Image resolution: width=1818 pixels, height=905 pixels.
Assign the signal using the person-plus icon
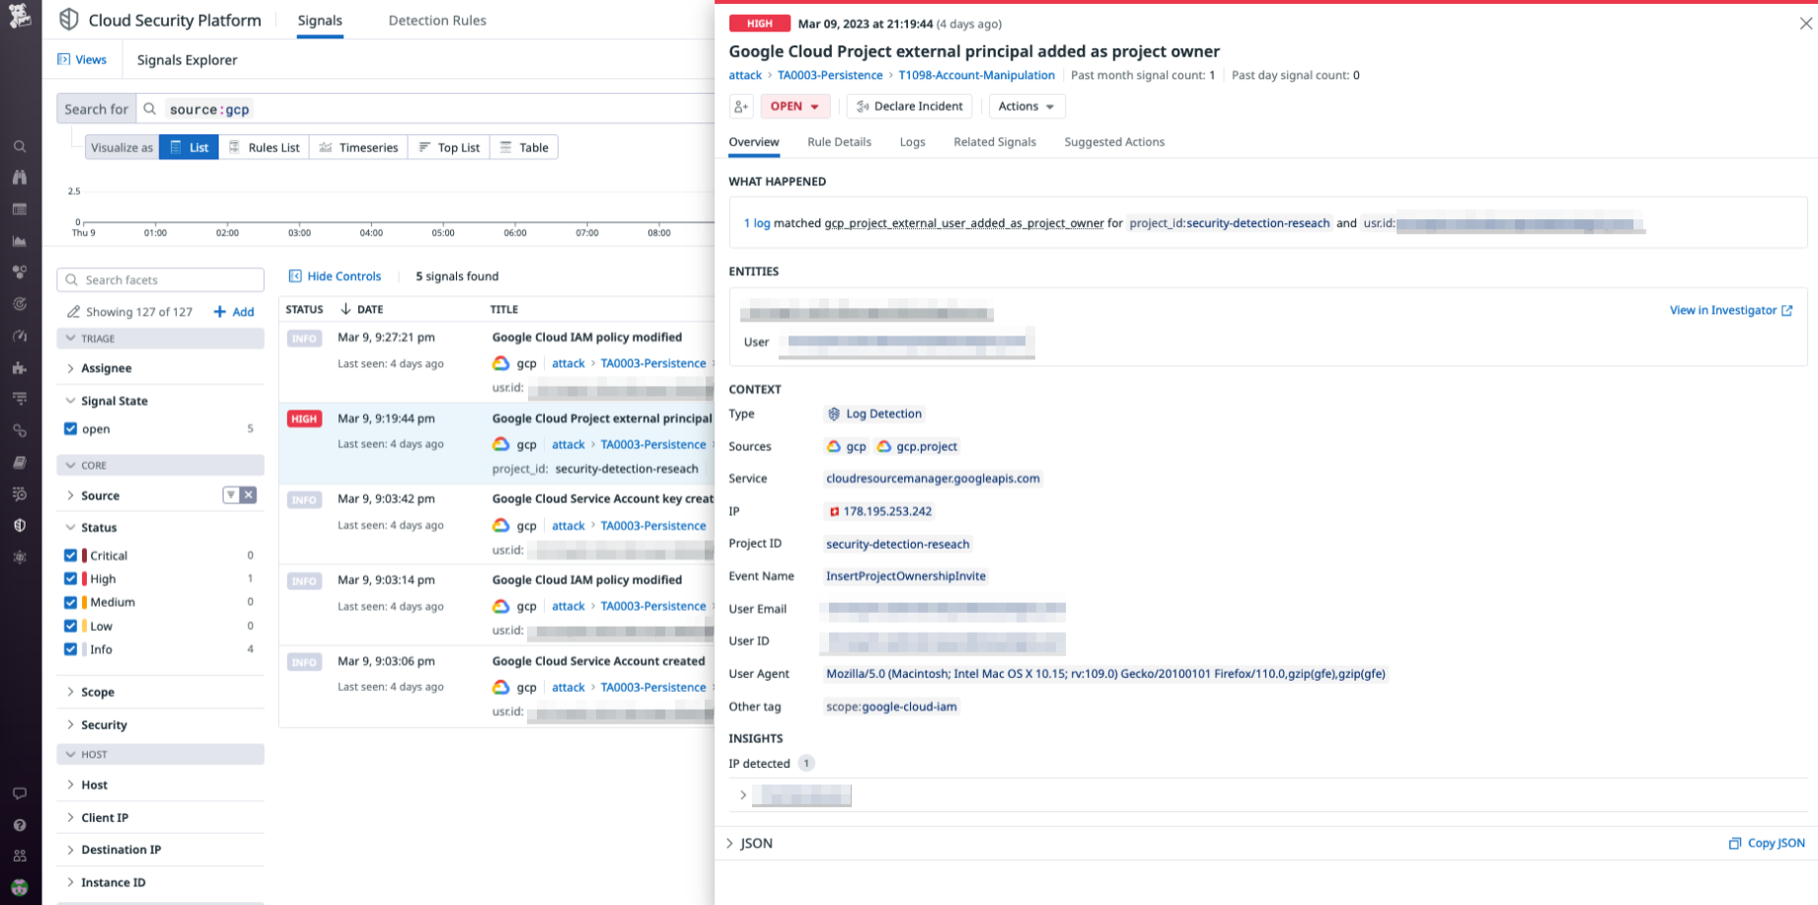click(x=741, y=106)
